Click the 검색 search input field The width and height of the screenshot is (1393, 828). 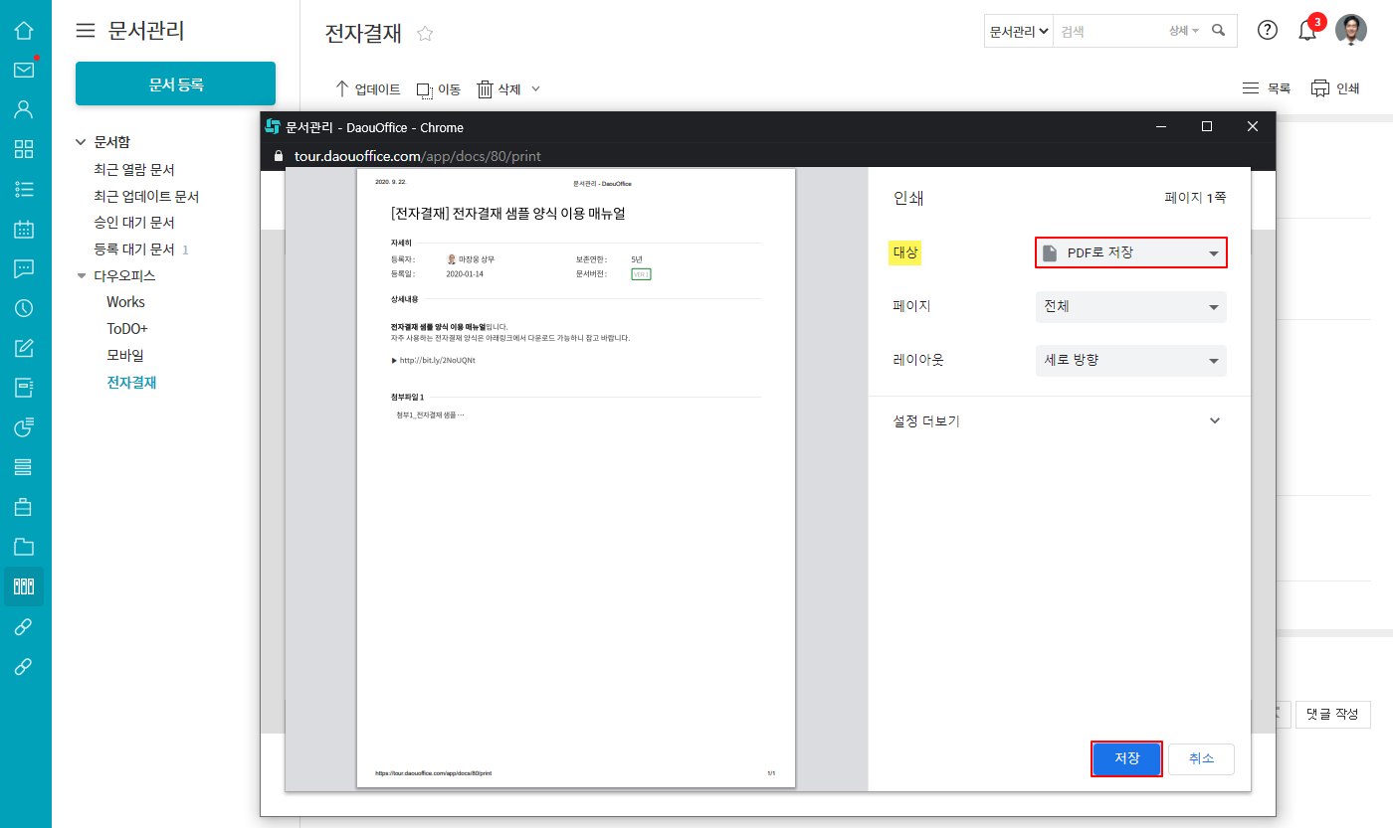(x=1109, y=31)
